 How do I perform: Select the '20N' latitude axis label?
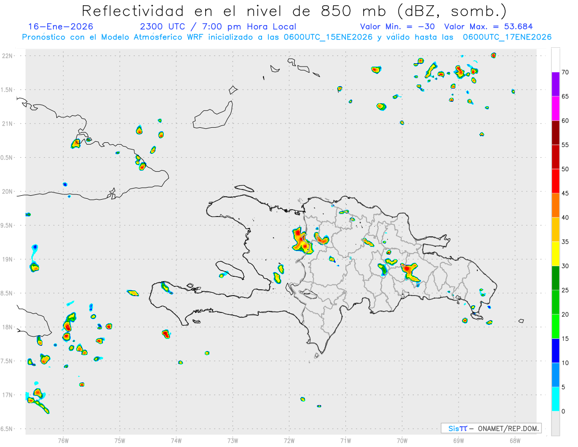[x=8, y=191]
